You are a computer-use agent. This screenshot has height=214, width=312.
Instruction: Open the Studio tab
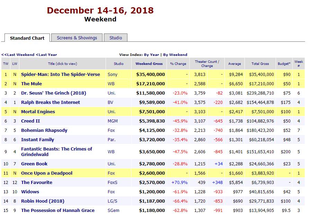tap(116, 38)
